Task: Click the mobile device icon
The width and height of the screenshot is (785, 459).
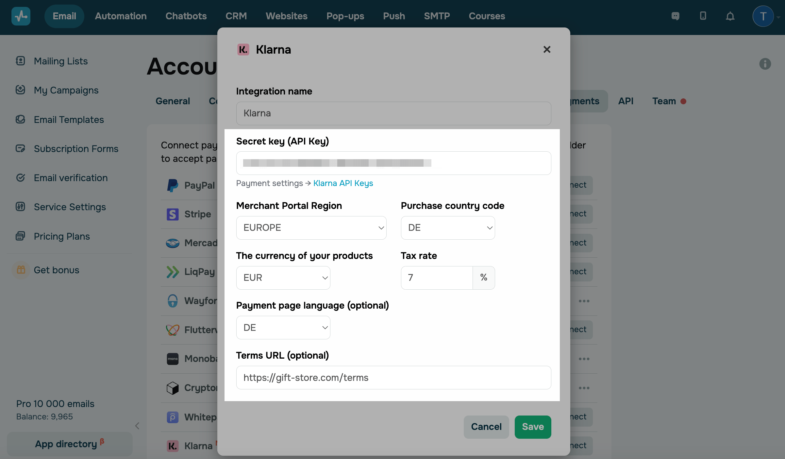Action: pyautogui.click(x=703, y=16)
